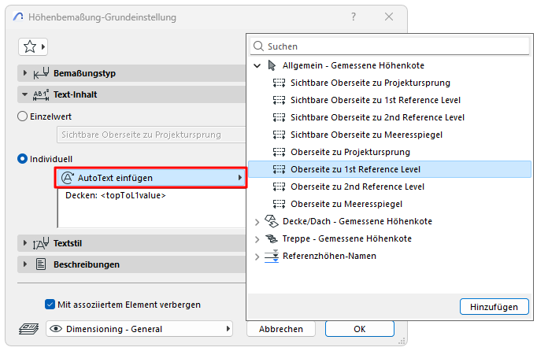Click the Referenzhöhen-Namen label
Viewport: 537px width, 351px height.
pyautogui.click(x=329, y=256)
